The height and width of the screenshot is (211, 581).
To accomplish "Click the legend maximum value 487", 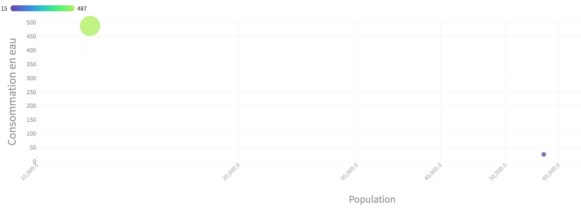I will tap(82, 9).
